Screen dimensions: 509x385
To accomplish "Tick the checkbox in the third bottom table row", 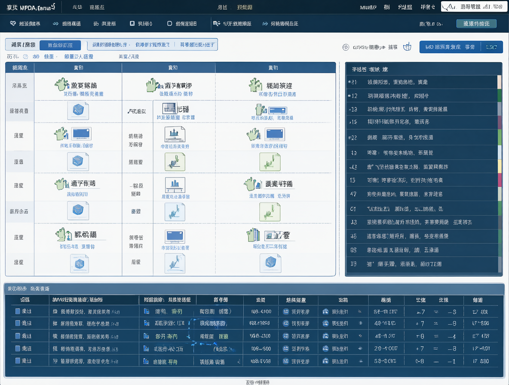I will [18, 336].
